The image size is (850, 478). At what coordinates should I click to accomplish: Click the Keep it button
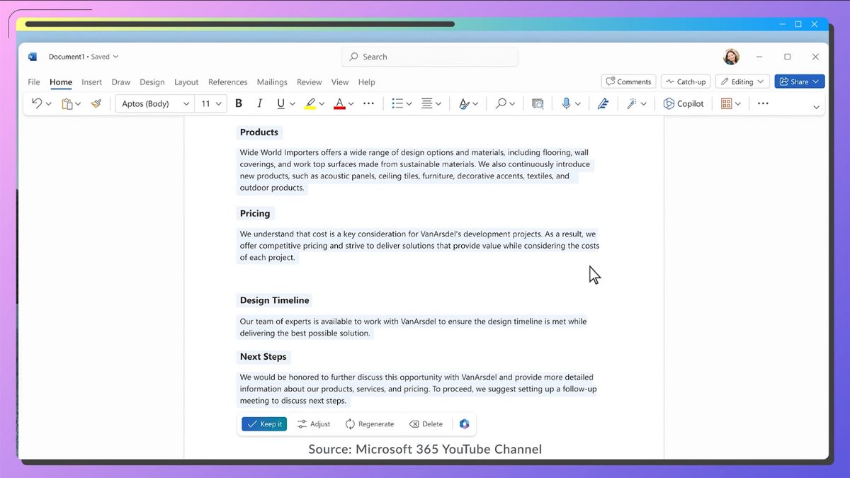pyautogui.click(x=264, y=424)
